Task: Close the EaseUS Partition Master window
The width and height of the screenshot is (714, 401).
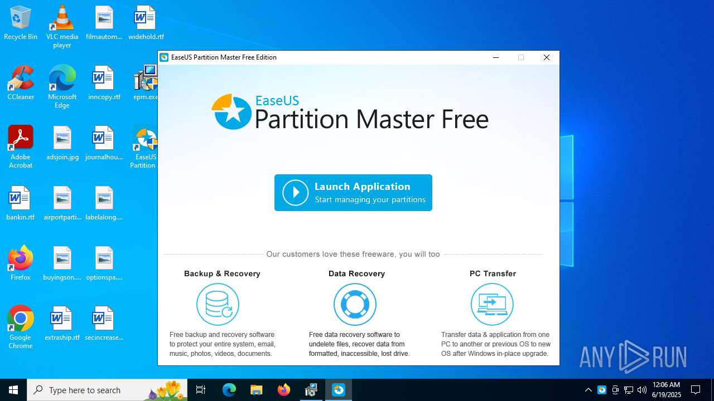Action: (547, 57)
